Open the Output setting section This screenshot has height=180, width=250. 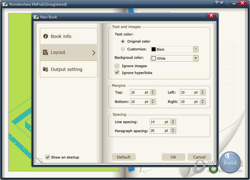(69, 69)
